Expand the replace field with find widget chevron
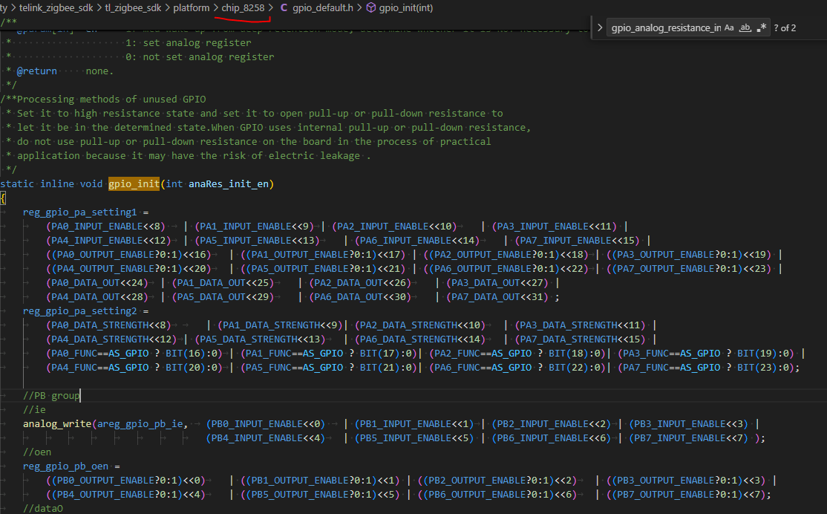The image size is (827, 514). [x=600, y=28]
